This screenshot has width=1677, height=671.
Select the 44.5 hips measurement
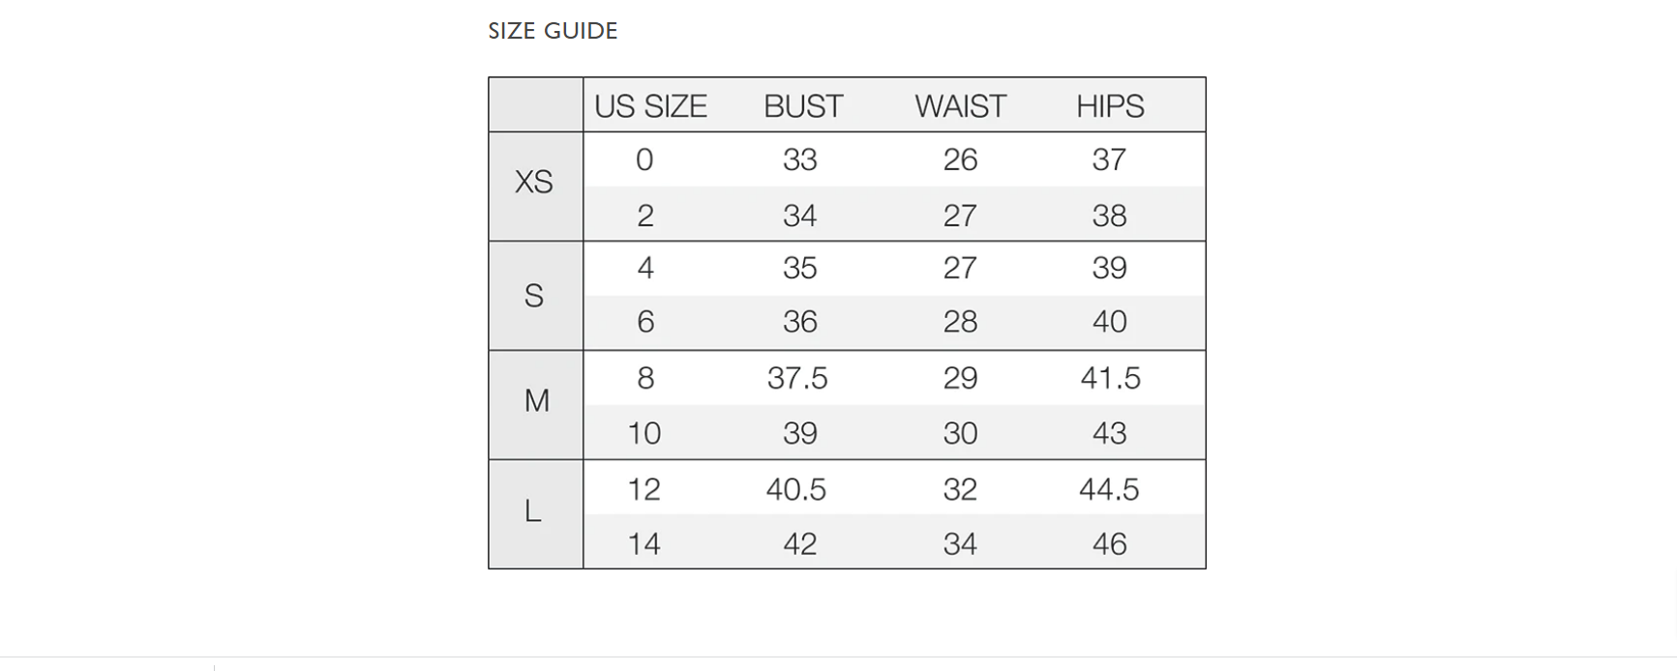coord(1109,489)
